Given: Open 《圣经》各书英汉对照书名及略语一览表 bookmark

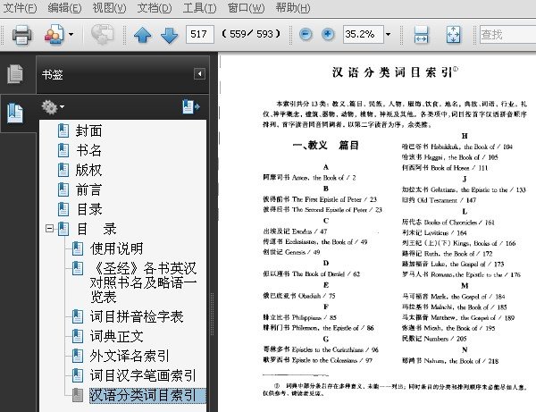Looking at the screenshot, I should point(143,282).
